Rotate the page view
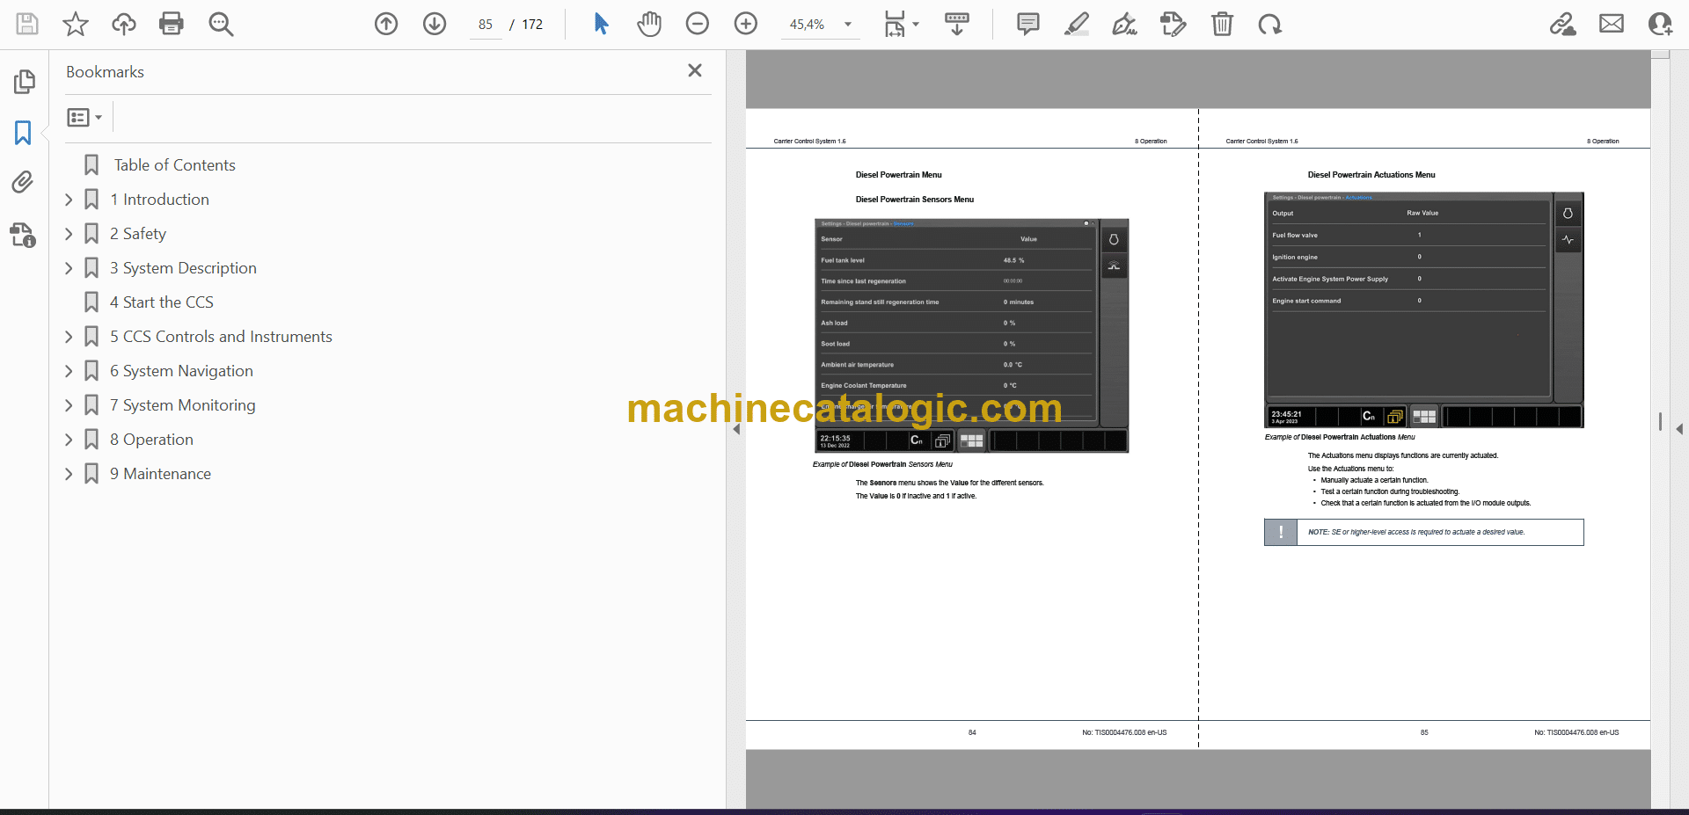The height and width of the screenshot is (815, 1689). click(1269, 24)
